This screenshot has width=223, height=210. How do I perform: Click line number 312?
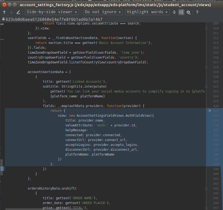216,38
